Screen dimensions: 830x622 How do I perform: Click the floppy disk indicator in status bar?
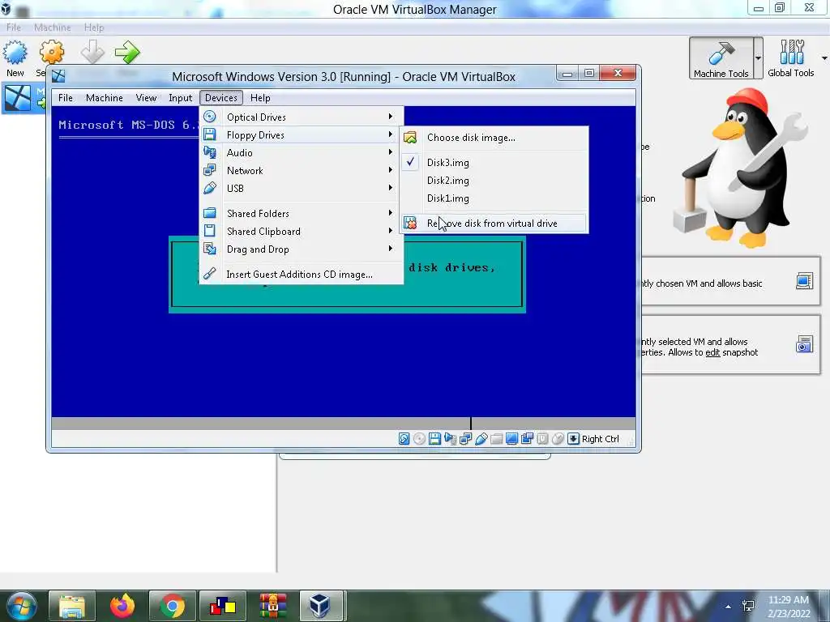pos(434,438)
